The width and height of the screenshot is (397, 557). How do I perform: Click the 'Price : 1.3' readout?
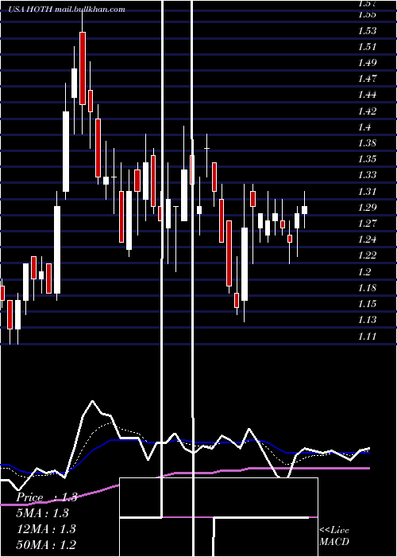(x=46, y=497)
